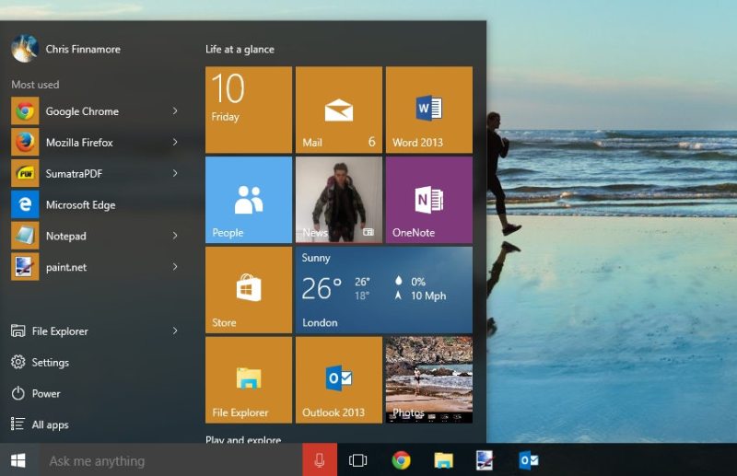Open the File Explorer tile
The height and width of the screenshot is (476, 737).
249,379
